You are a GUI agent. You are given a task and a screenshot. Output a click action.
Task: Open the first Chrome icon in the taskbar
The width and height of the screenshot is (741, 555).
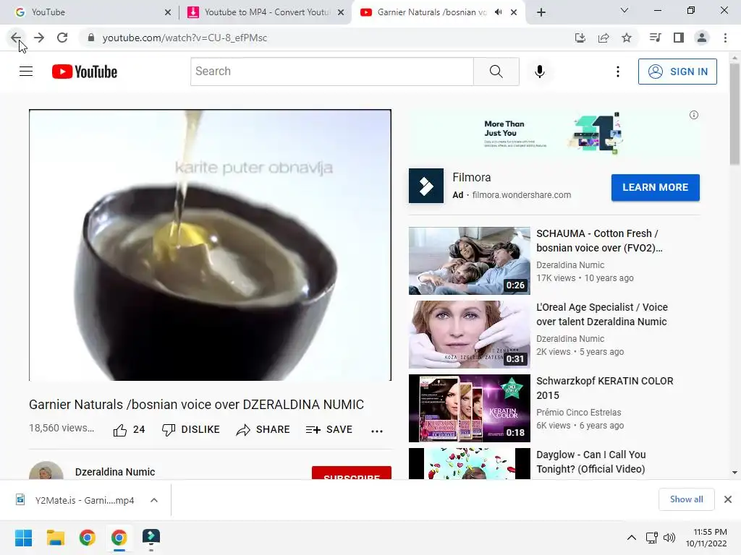point(87,538)
